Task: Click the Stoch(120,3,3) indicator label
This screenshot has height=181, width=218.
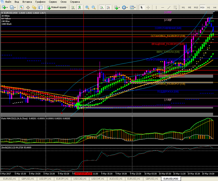Action: [8, 148]
